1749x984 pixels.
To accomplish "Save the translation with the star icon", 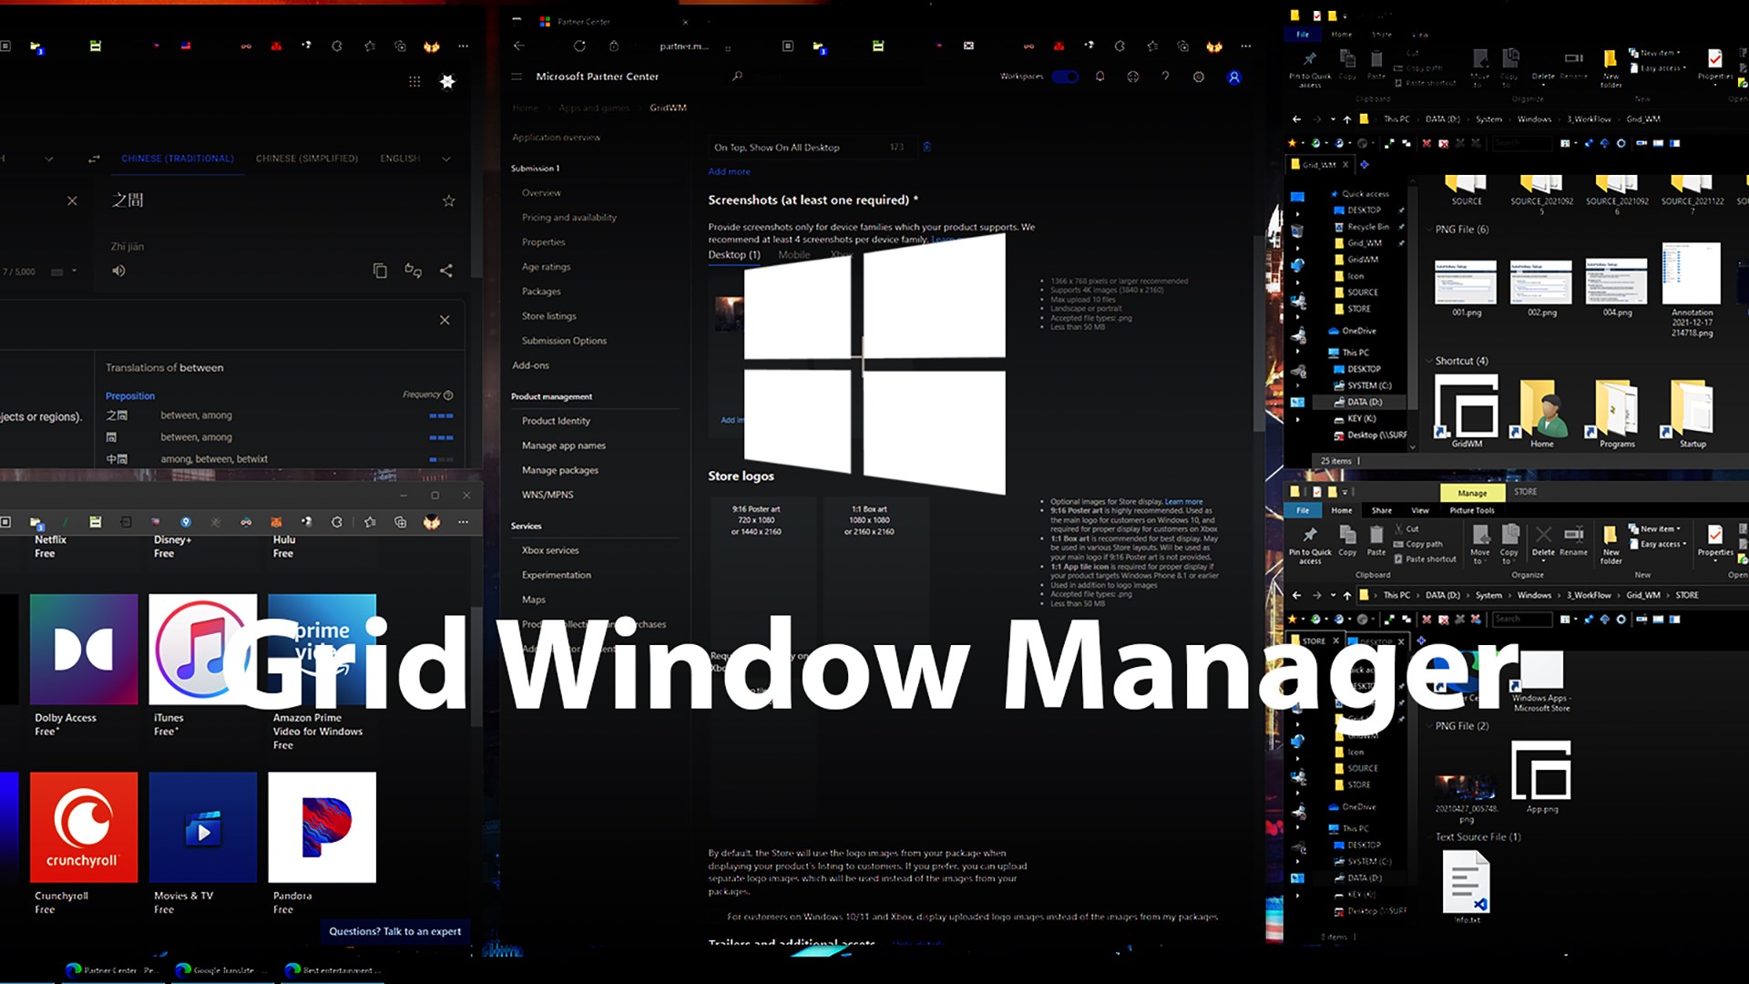I will tap(448, 200).
